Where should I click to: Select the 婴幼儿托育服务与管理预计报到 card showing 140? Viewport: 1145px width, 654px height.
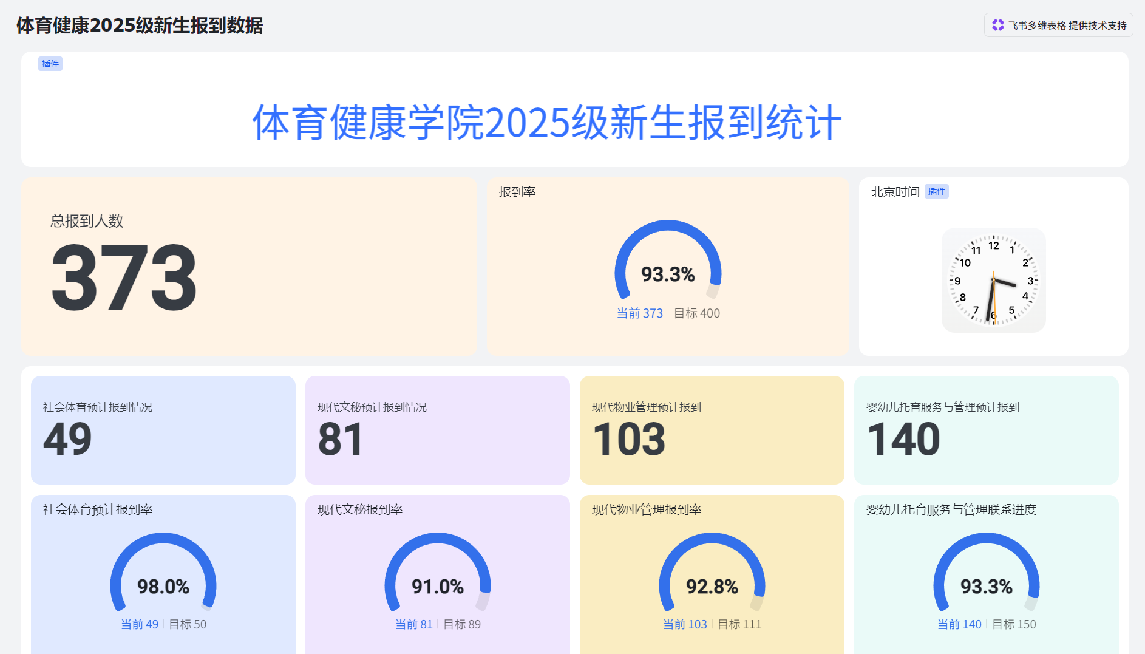tap(986, 430)
